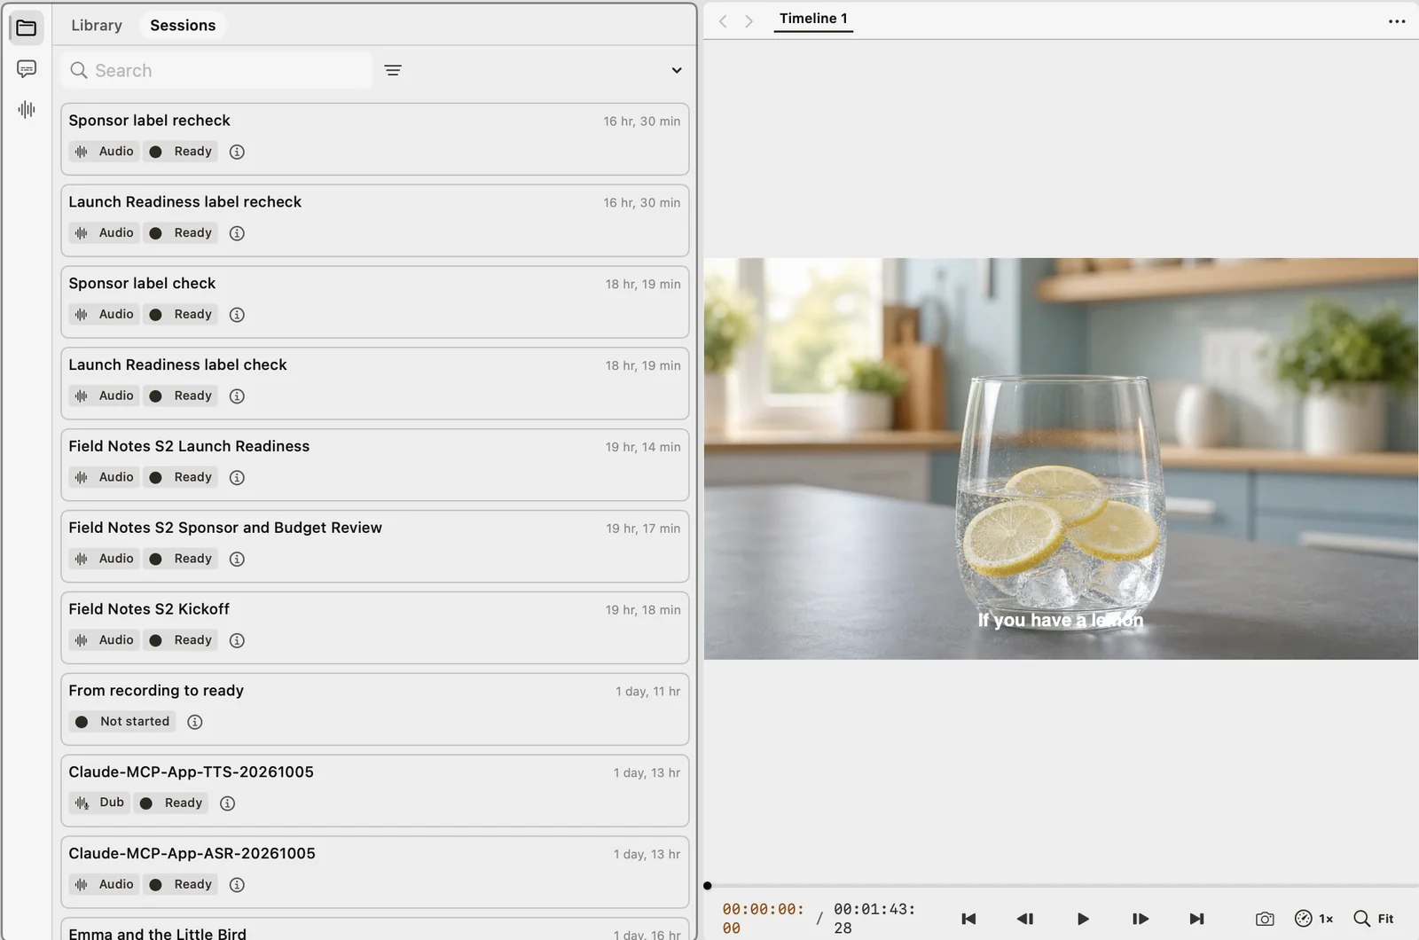Open the captions chat sidebar icon
Screen dimensions: 1419x940
point(27,68)
